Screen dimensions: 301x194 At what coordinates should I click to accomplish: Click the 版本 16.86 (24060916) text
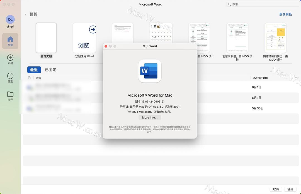click(x=150, y=101)
